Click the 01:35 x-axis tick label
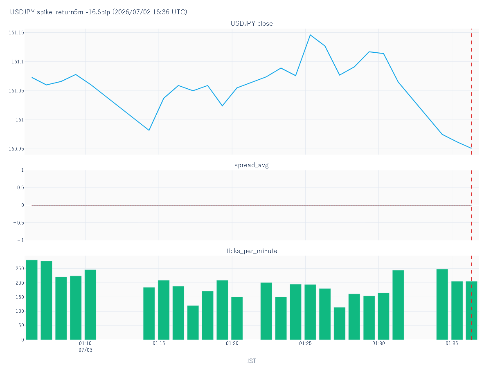 click(x=452, y=343)
